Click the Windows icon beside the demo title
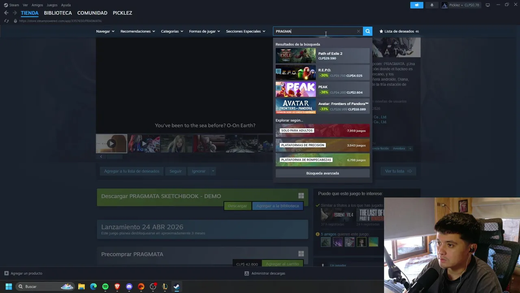The height and width of the screenshot is (293, 520). [301, 196]
